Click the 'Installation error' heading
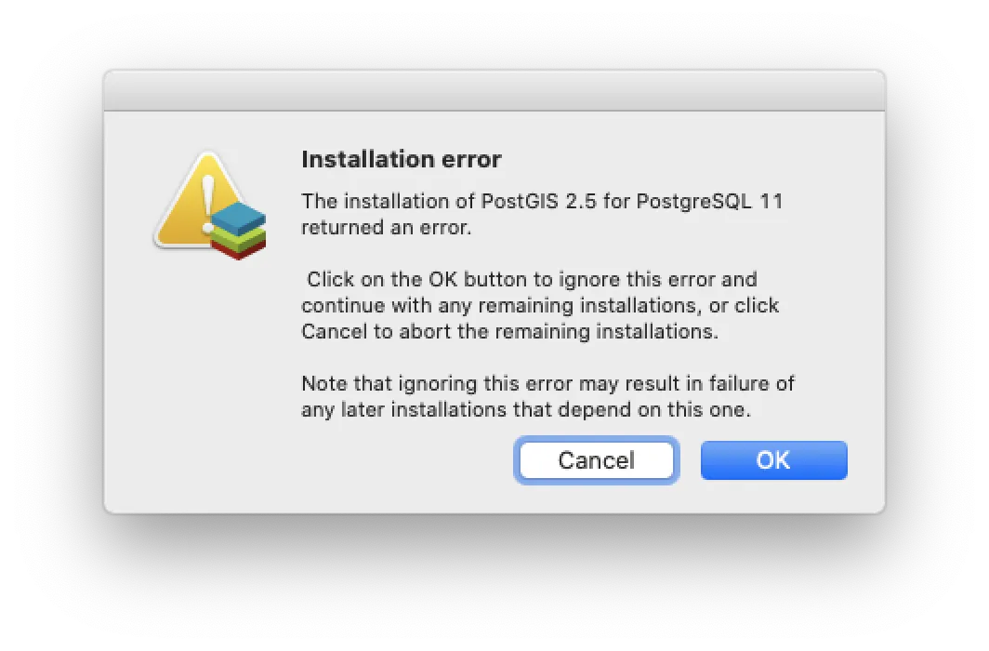The width and height of the screenshot is (989, 651). [x=402, y=159]
